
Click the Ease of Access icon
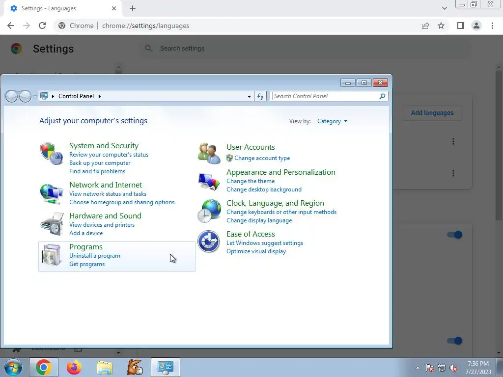208,242
